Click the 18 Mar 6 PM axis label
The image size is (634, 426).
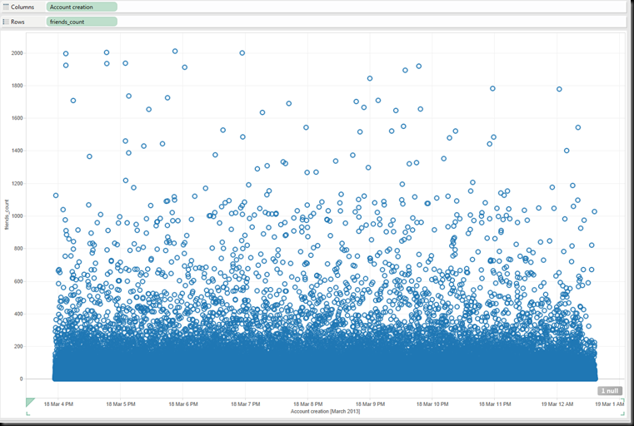182,404
